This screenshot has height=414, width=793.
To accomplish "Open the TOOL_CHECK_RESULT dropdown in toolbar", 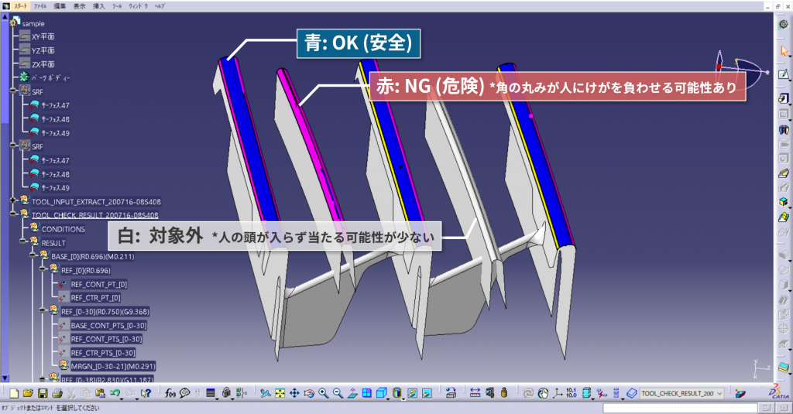I will 719,393.
